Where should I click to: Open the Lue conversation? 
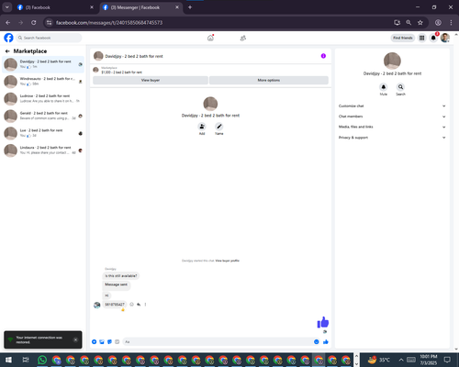click(43, 133)
